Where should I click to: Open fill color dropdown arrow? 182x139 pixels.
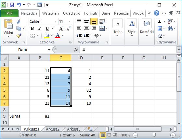[x=52, y=36]
